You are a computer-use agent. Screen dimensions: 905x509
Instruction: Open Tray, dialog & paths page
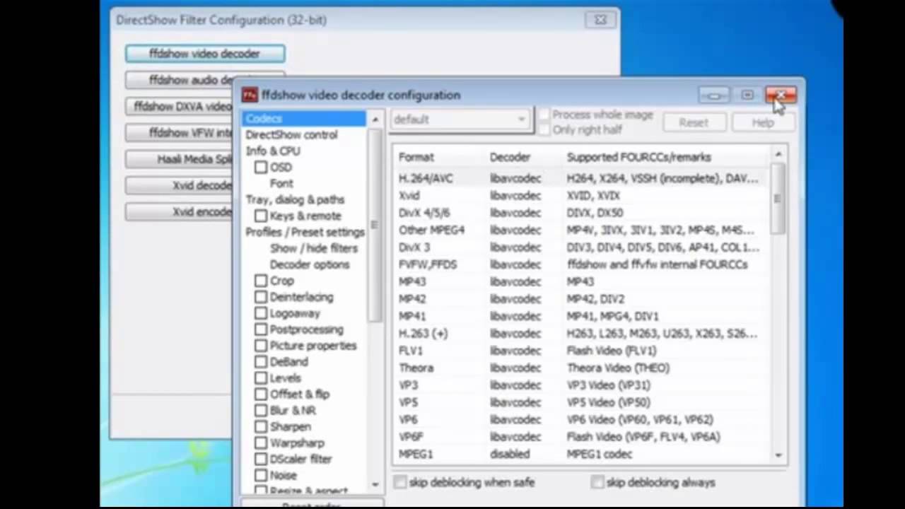point(295,199)
